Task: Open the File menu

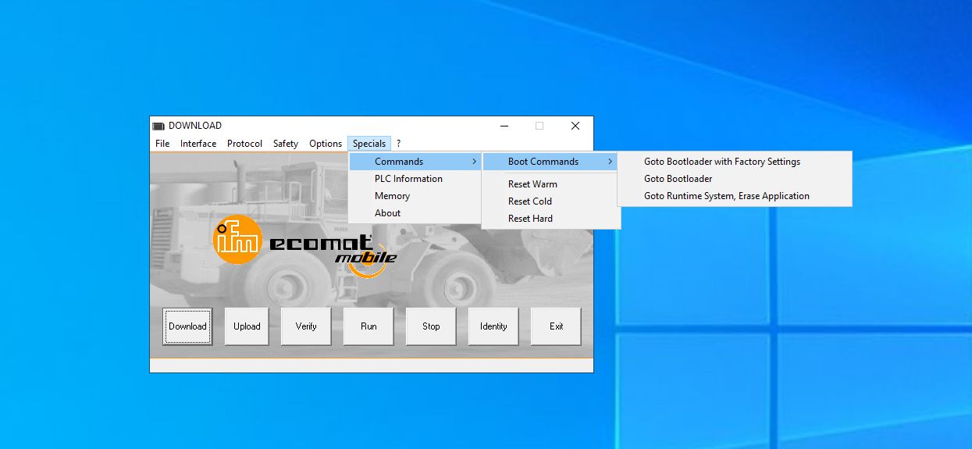Action: pos(162,144)
